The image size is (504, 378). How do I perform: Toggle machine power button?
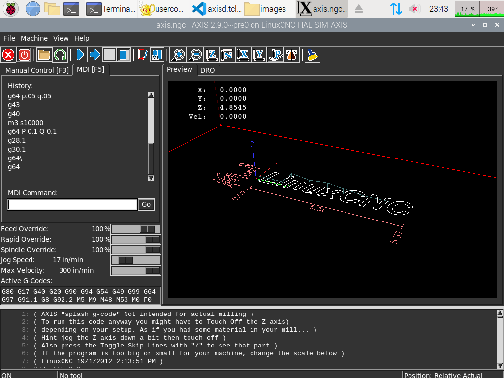point(24,55)
